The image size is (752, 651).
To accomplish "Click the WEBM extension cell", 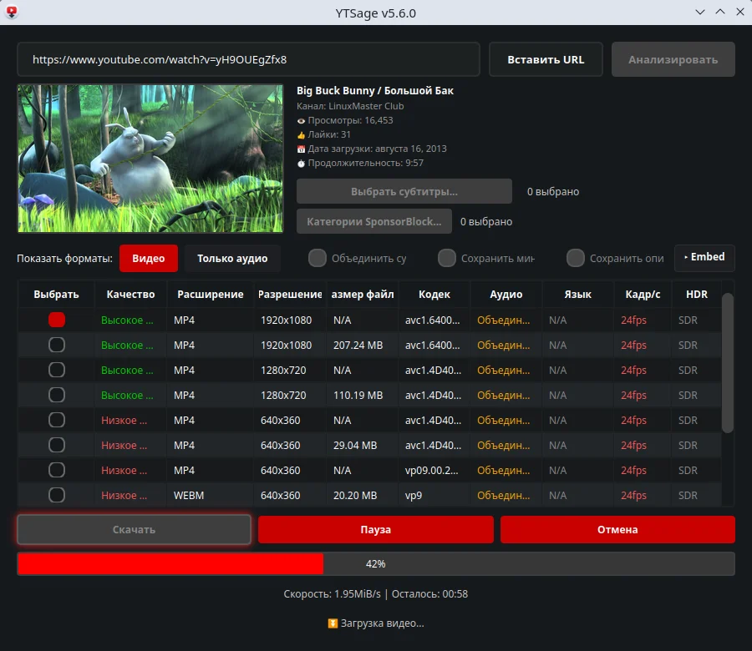I will point(210,495).
